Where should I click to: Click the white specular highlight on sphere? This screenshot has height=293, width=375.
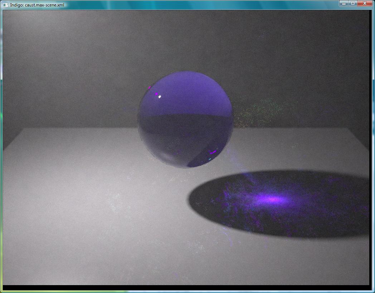pyautogui.click(x=160, y=96)
